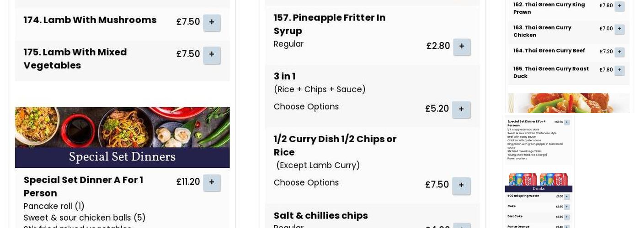Select the 174. Lamb With Mushrooms title
Screen dimensions: 640x228
click(x=90, y=20)
